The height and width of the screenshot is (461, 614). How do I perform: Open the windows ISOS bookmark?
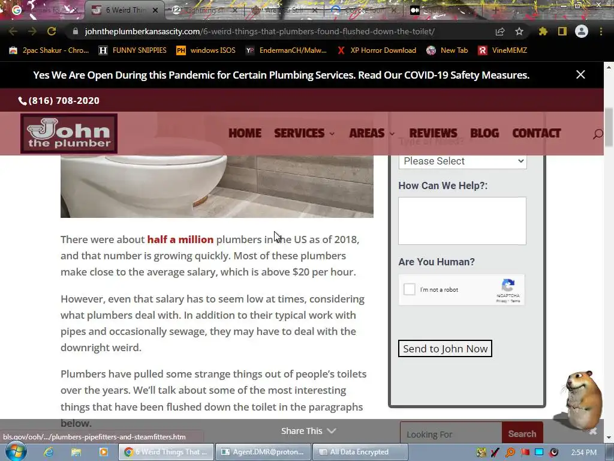206,50
